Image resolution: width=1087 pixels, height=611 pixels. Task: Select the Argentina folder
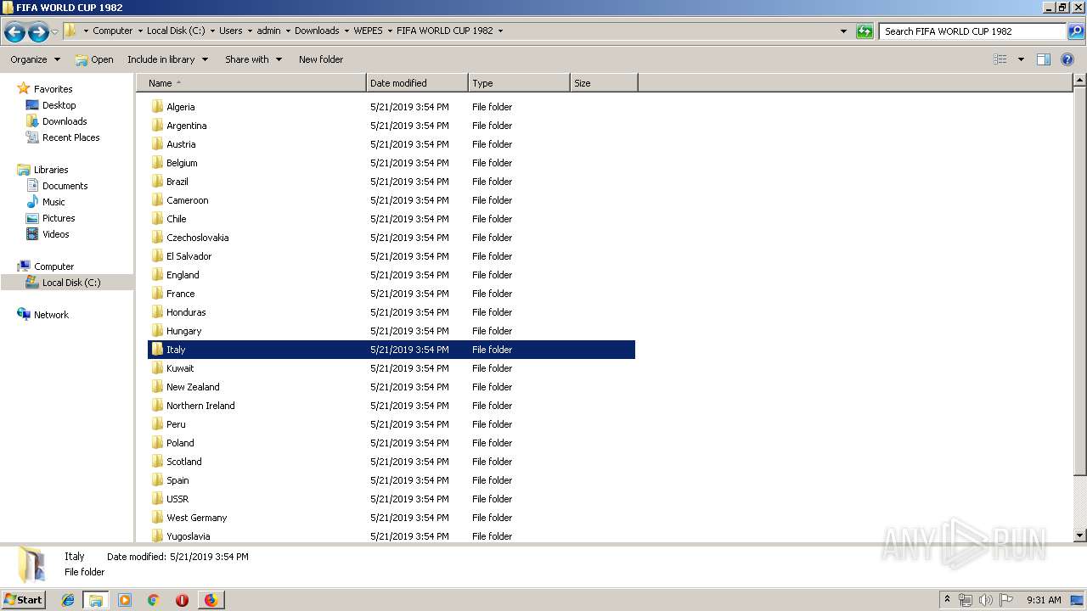(x=391, y=126)
